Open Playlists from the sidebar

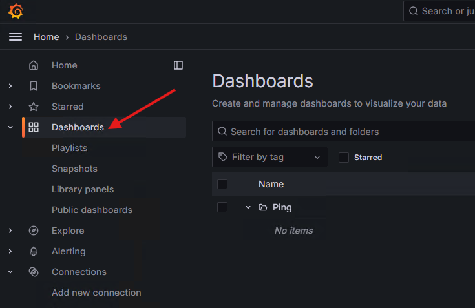(69, 148)
